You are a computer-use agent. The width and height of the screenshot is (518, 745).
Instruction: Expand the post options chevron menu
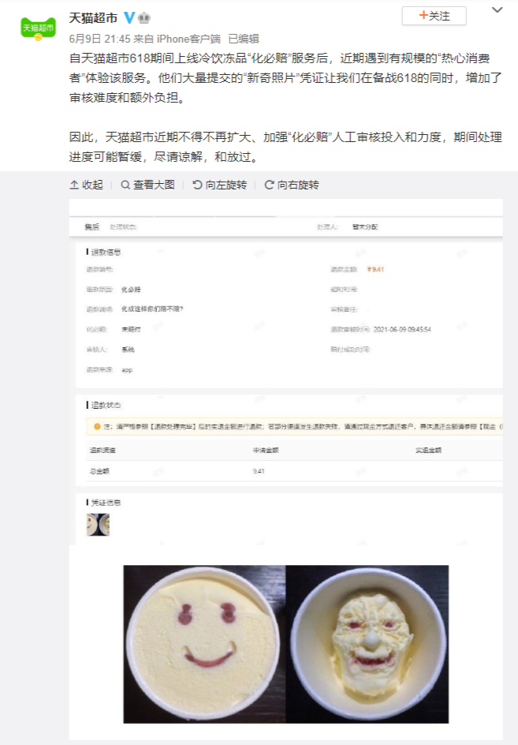point(497,10)
